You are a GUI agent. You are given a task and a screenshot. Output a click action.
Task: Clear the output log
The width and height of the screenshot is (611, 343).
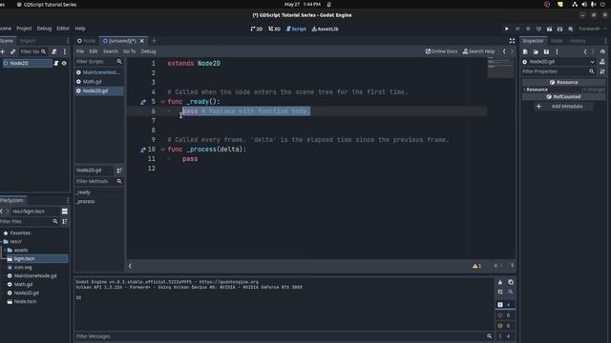tap(500, 282)
